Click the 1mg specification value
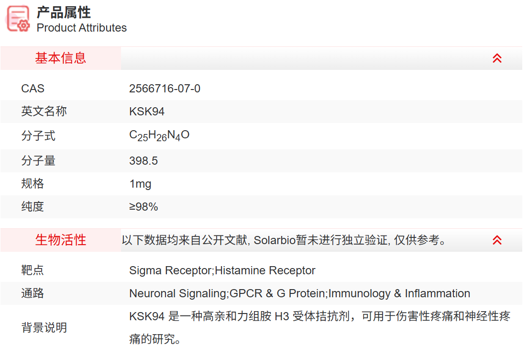Image resolution: width=528 pixels, height=359 pixels. tap(140, 184)
